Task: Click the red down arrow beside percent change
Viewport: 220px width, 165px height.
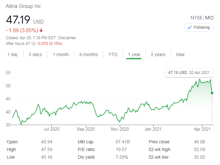Action: click(41, 30)
